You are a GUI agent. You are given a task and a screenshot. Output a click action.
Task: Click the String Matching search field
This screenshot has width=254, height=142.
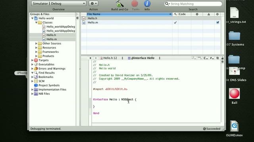click(193, 4)
